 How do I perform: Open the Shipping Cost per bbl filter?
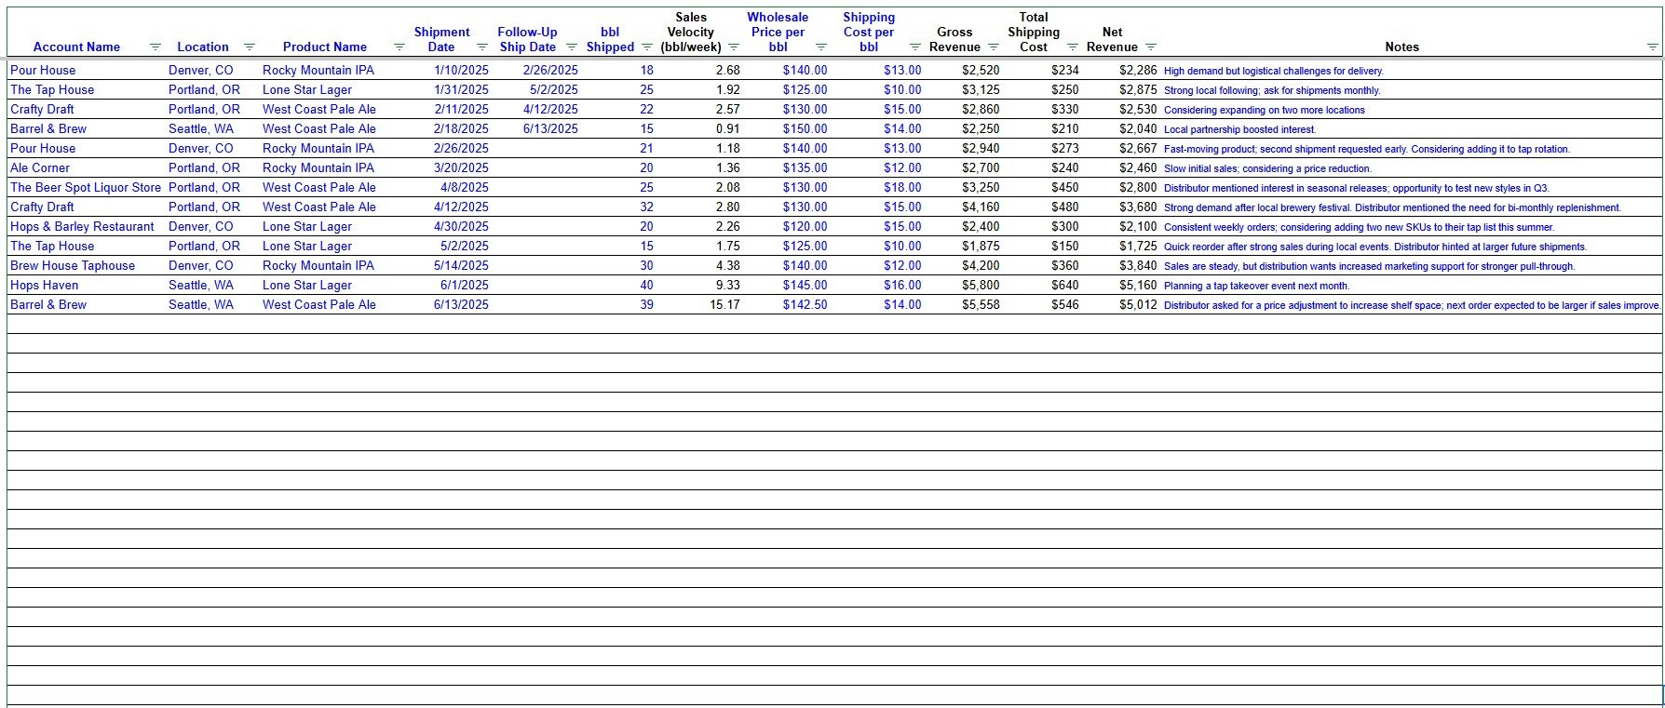pos(915,47)
